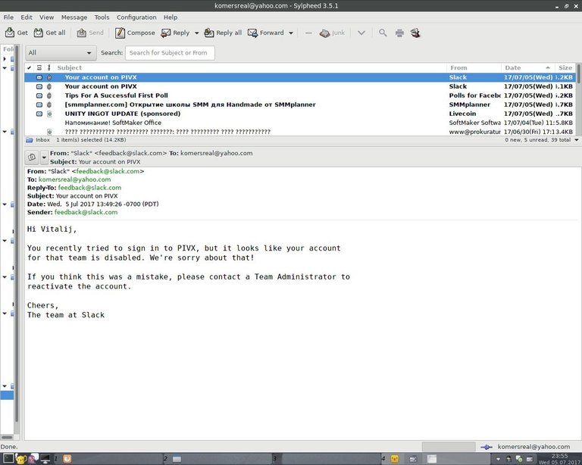
Task: Select 'UNITY INGOT UPDATE (sponsored)' message
Action: pyautogui.click(x=300, y=114)
